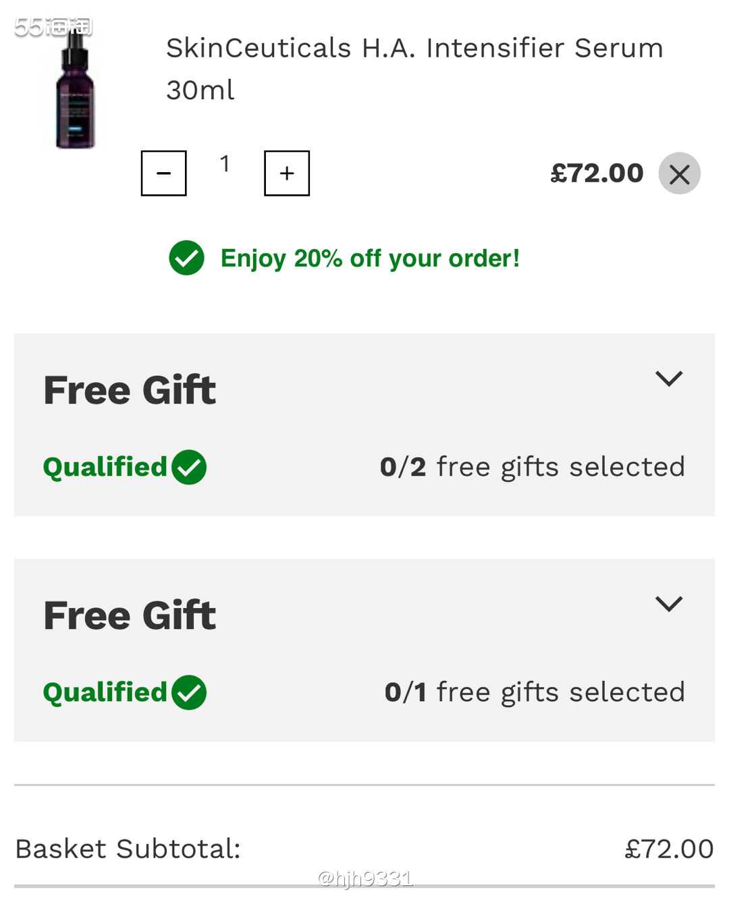Click Qualified check icon in 0/2 gift panel
This screenshot has width=729, height=911.
189,467
